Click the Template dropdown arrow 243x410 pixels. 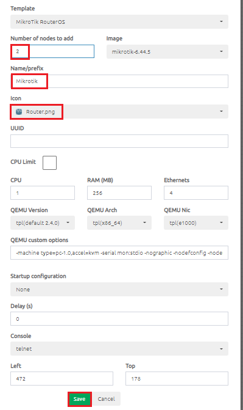(x=221, y=21)
